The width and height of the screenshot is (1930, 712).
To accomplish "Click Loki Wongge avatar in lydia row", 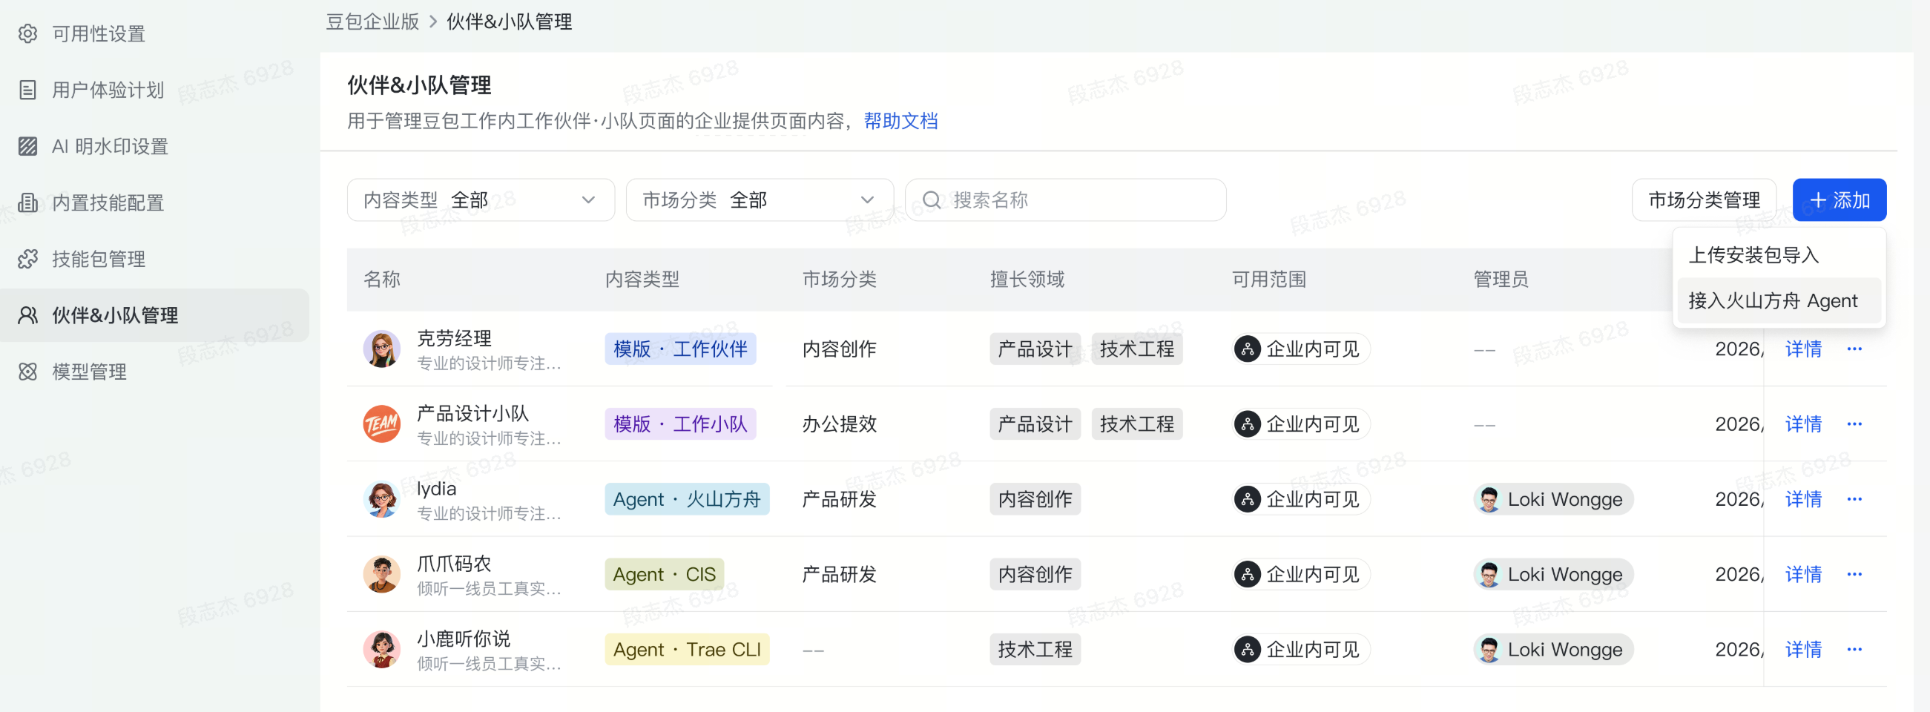I will (x=1489, y=499).
